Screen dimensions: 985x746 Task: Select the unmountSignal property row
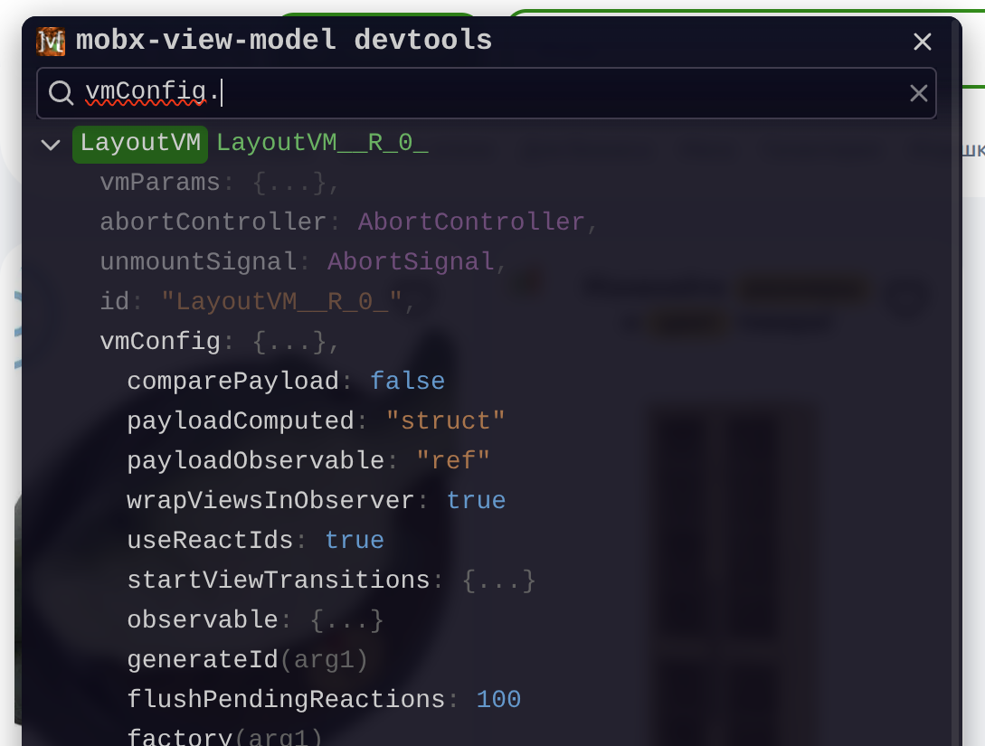pyautogui.click(x=303, y=262)
